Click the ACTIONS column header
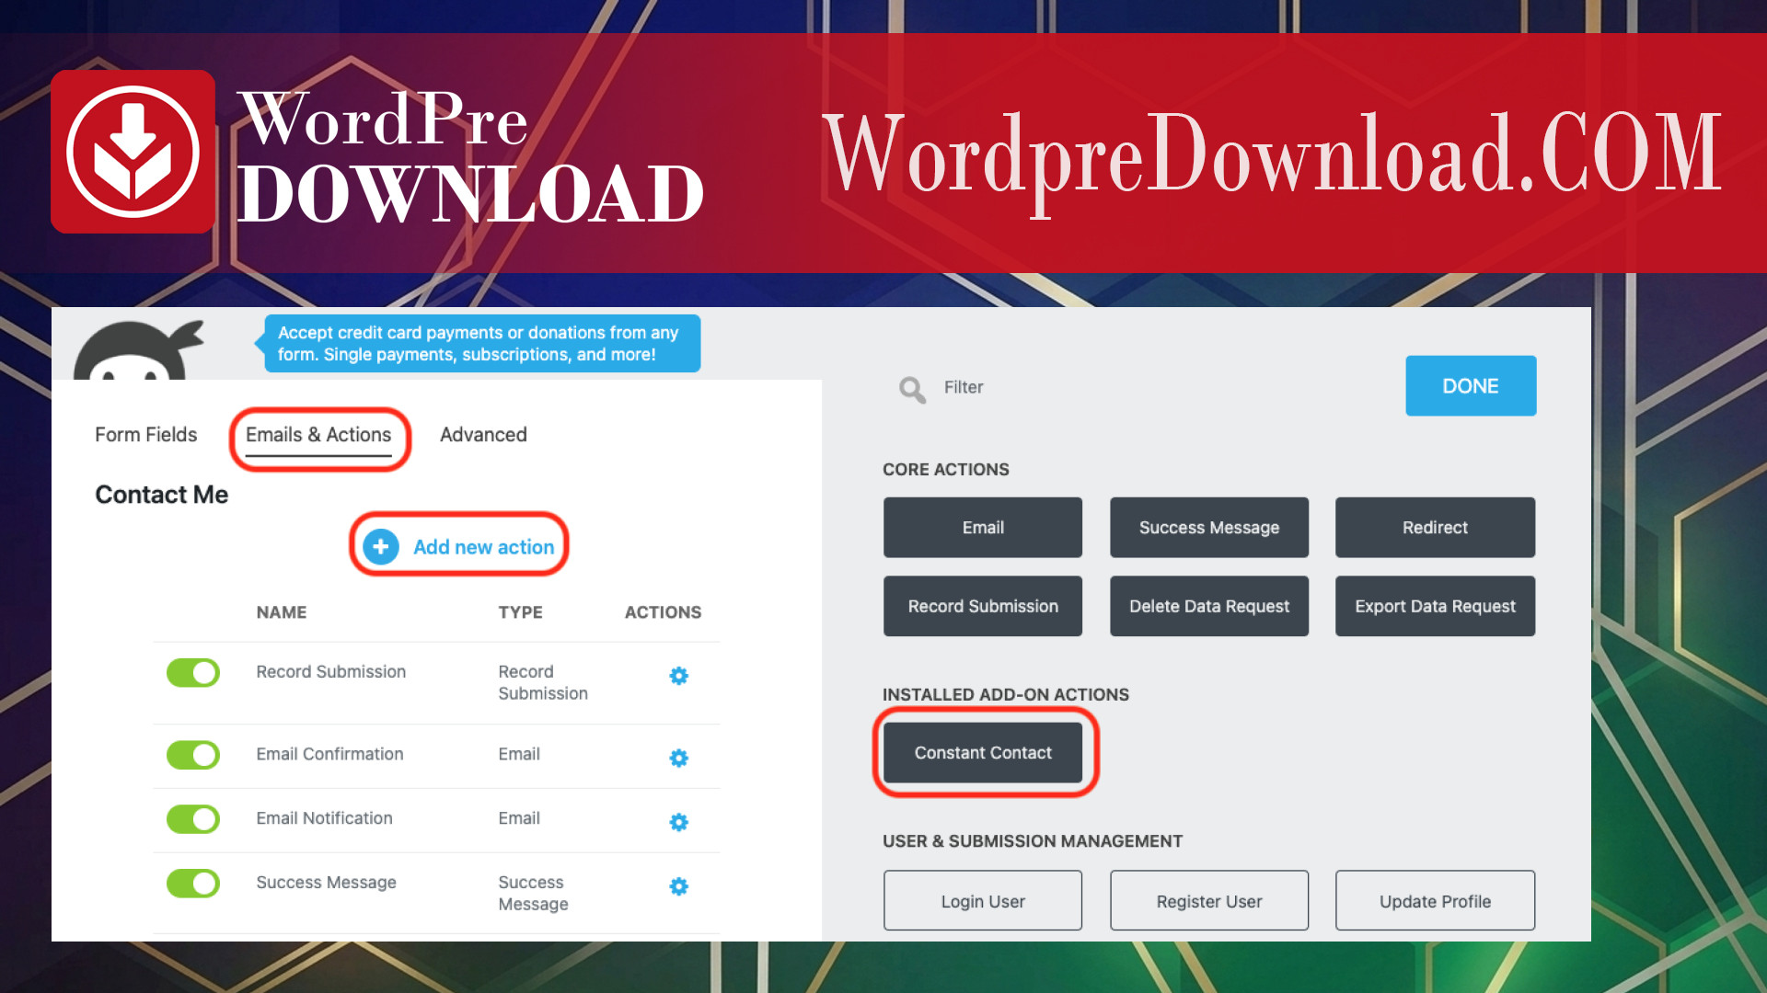This screenshot has width=1767, height=993. 663,612
